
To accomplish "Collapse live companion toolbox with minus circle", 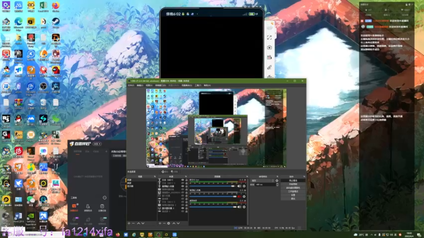I will pos(104,197).
